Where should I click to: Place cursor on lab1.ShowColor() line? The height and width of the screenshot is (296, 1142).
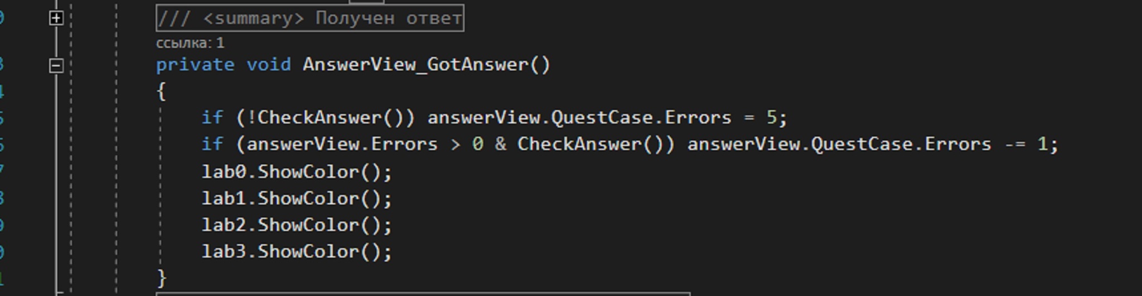click(297, 198)
